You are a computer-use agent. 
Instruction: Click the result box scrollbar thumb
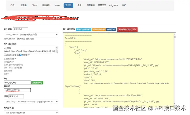[x=174, y=37]
